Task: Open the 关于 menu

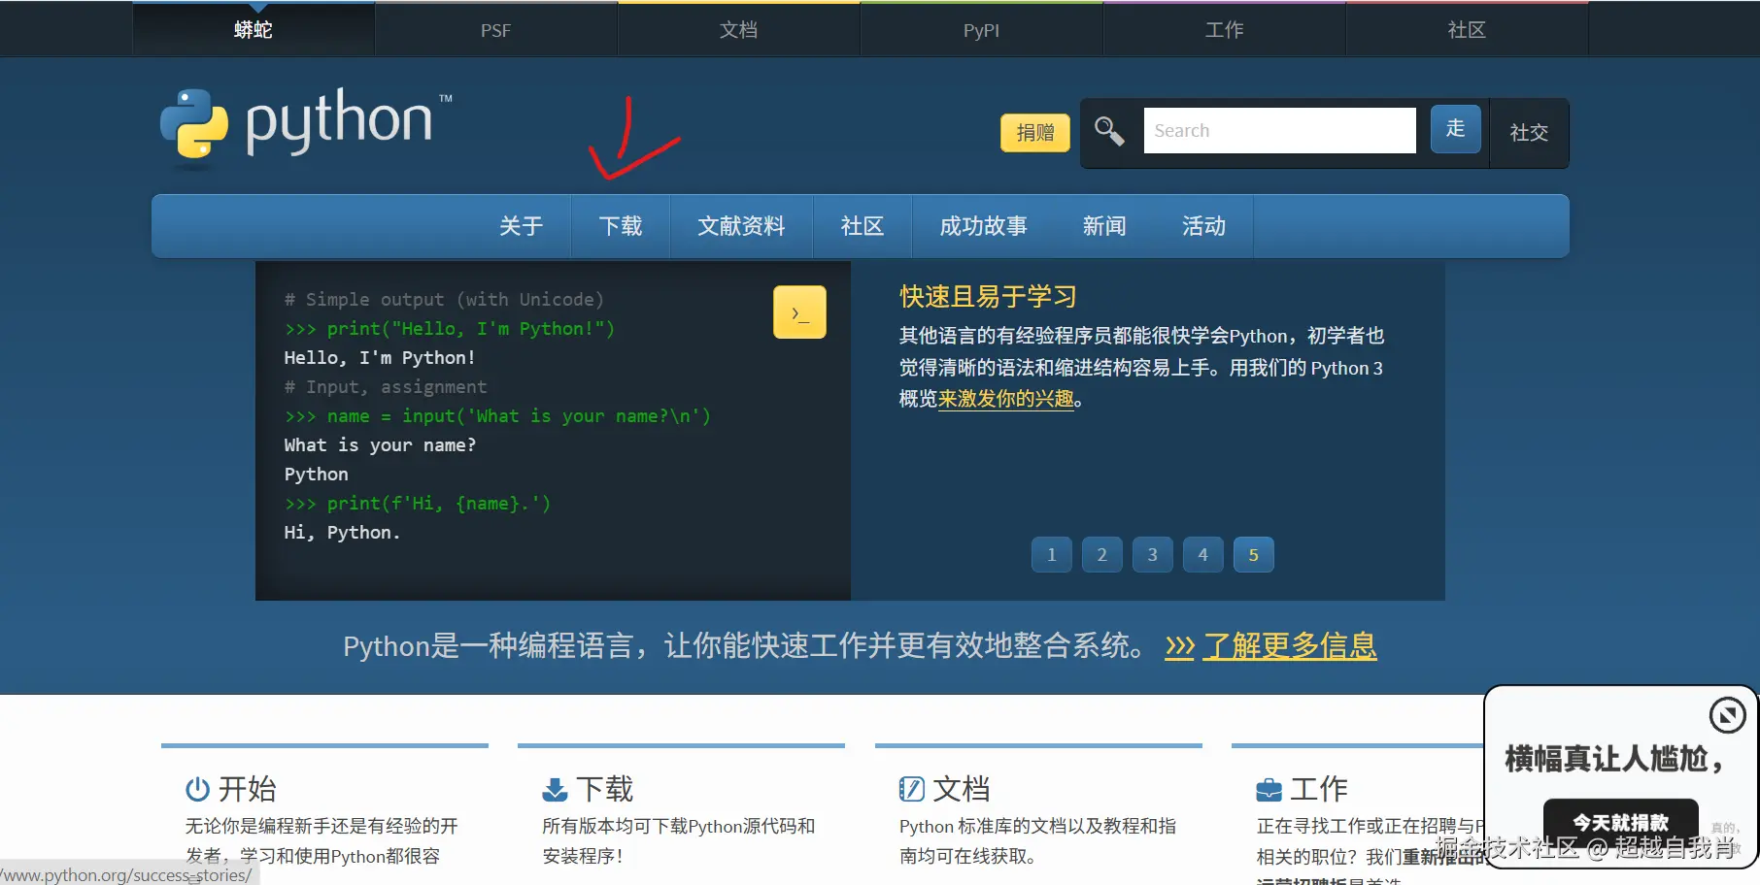Action: [522, 226]
